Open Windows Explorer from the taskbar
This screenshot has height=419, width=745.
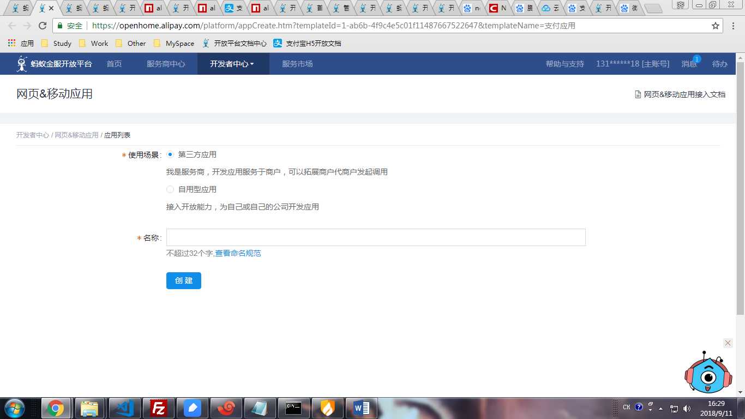point(89,408)
